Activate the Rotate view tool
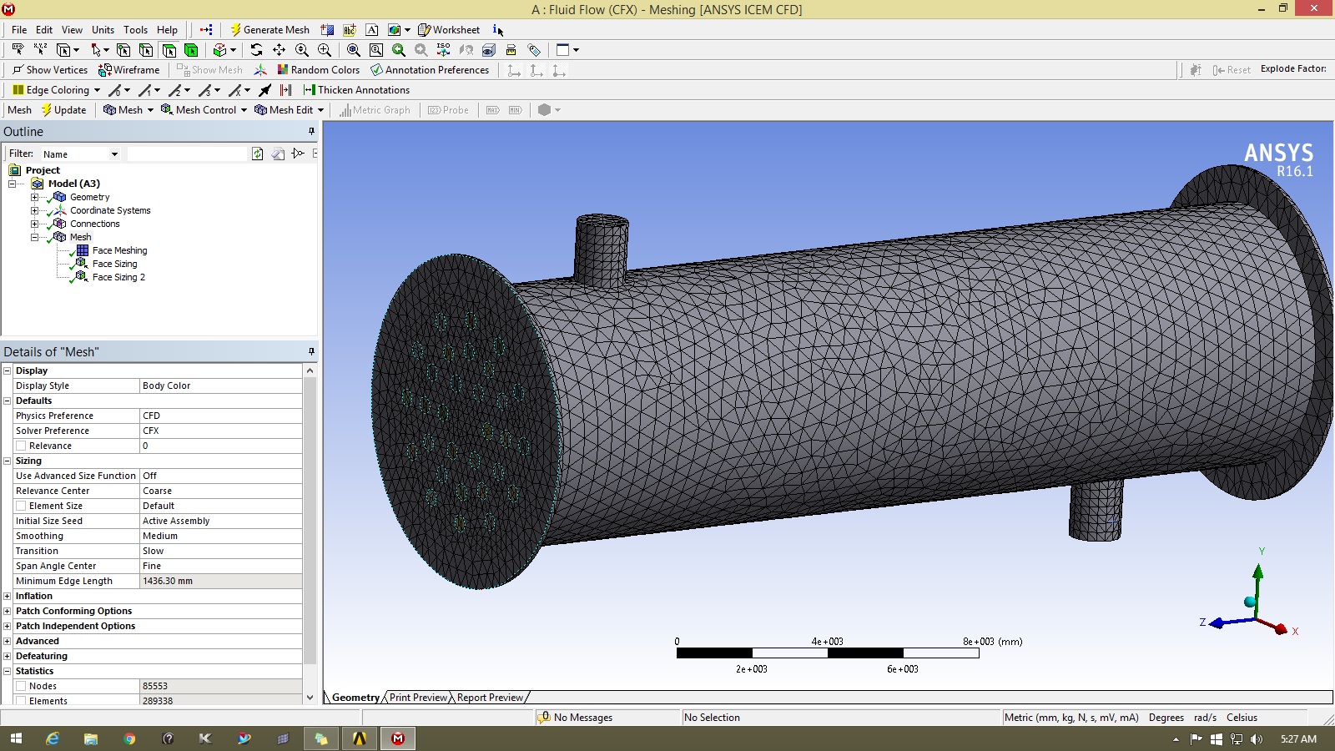This screenshot has width=1335, height=751. (256, 50)
